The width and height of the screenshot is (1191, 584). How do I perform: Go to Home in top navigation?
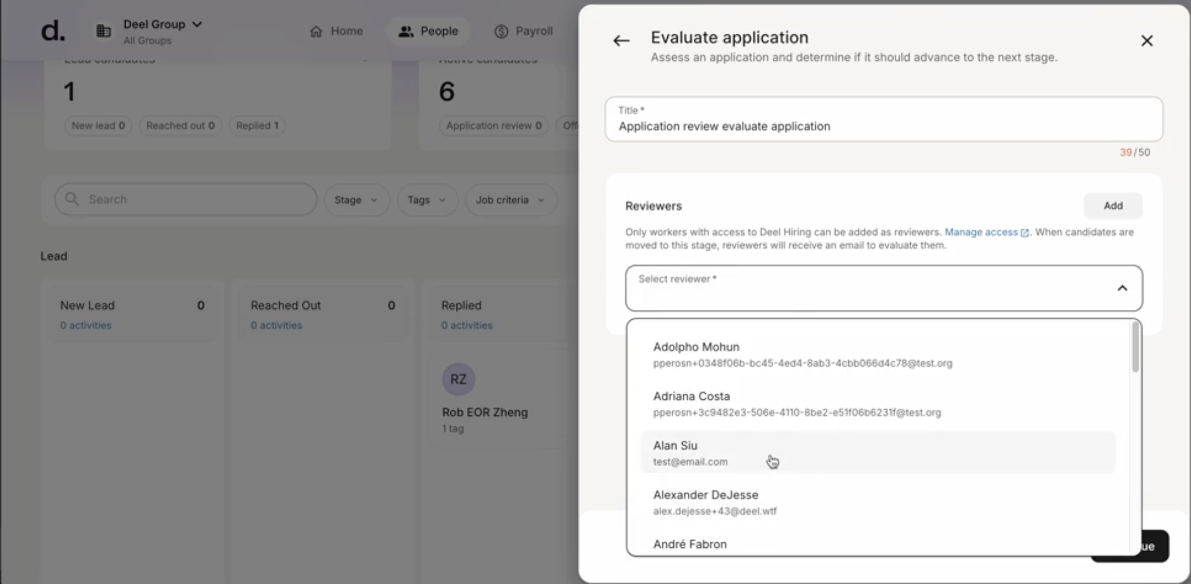pyautogui.click(x=336, y=31)
